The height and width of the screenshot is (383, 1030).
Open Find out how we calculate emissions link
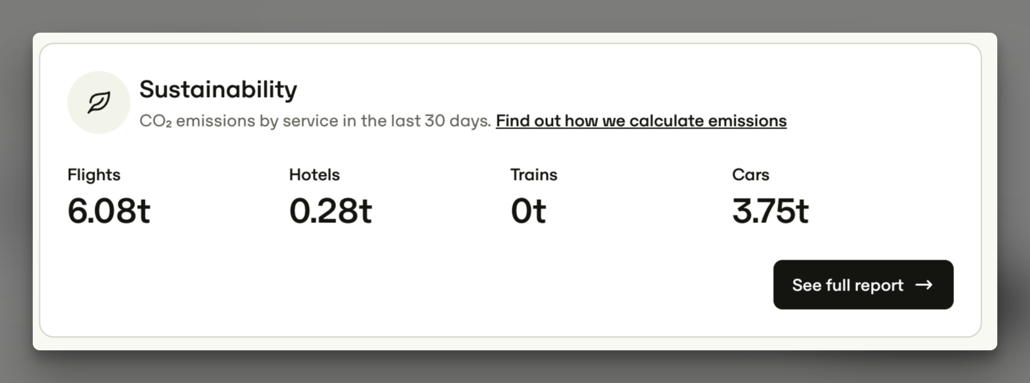click(x=641, y=121)
